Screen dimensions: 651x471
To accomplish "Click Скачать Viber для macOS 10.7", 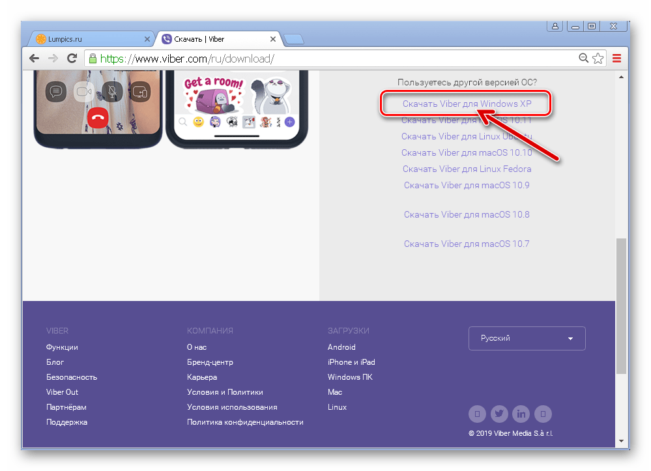I will pos(467,244).
